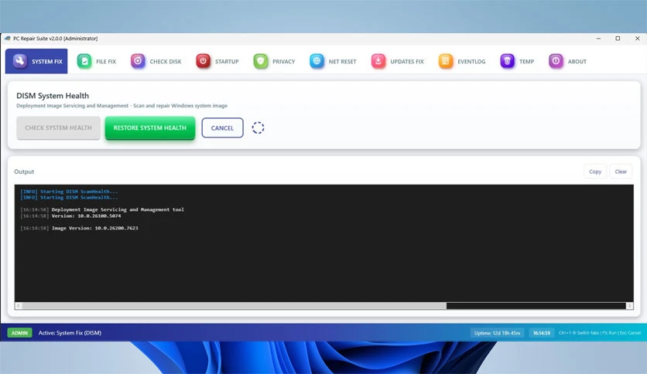Click the File Fix green document icon
Viewport: 647px width, 374px height.
(84, 61)
